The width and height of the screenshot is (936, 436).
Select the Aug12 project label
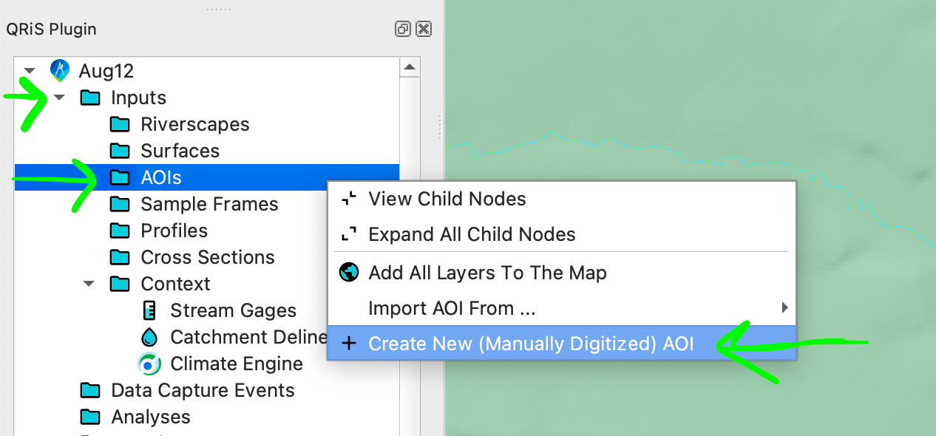(x=106, y=72)
